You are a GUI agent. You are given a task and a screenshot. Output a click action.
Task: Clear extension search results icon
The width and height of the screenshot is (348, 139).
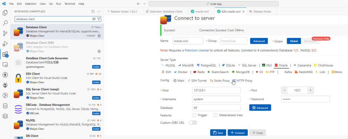click(x=93, y=19)
